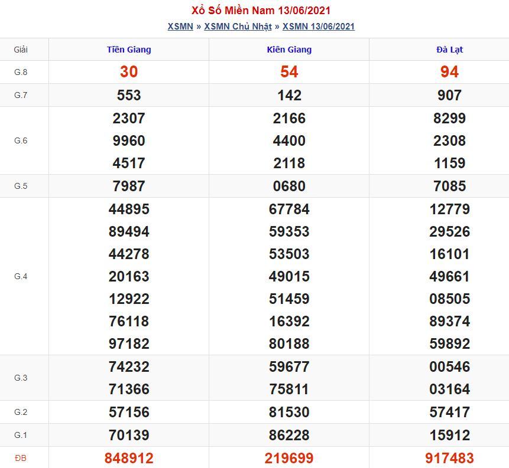Click the red G.8 number 30
Screen dimensions: 509x468
129,71
